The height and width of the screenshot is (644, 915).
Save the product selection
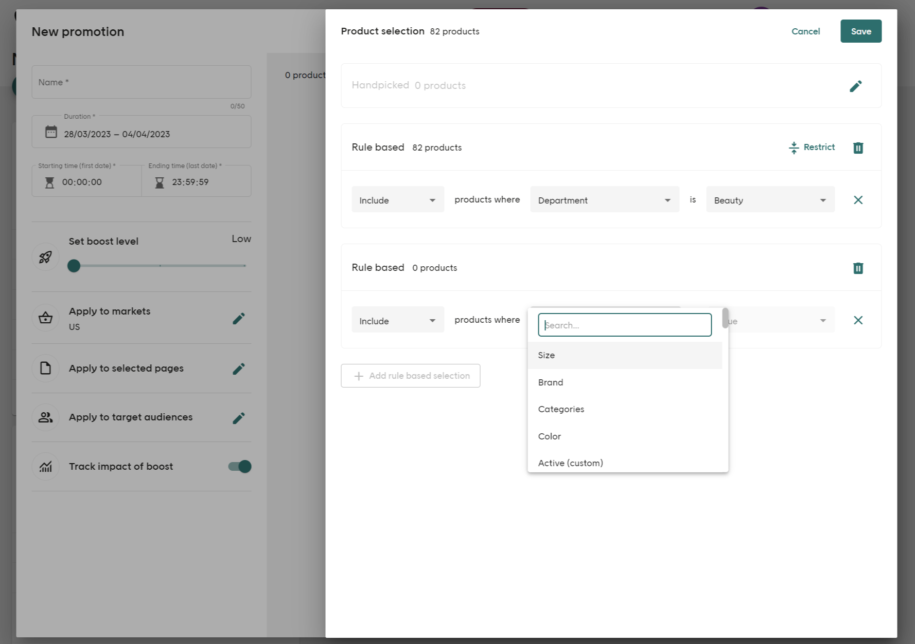861,31
